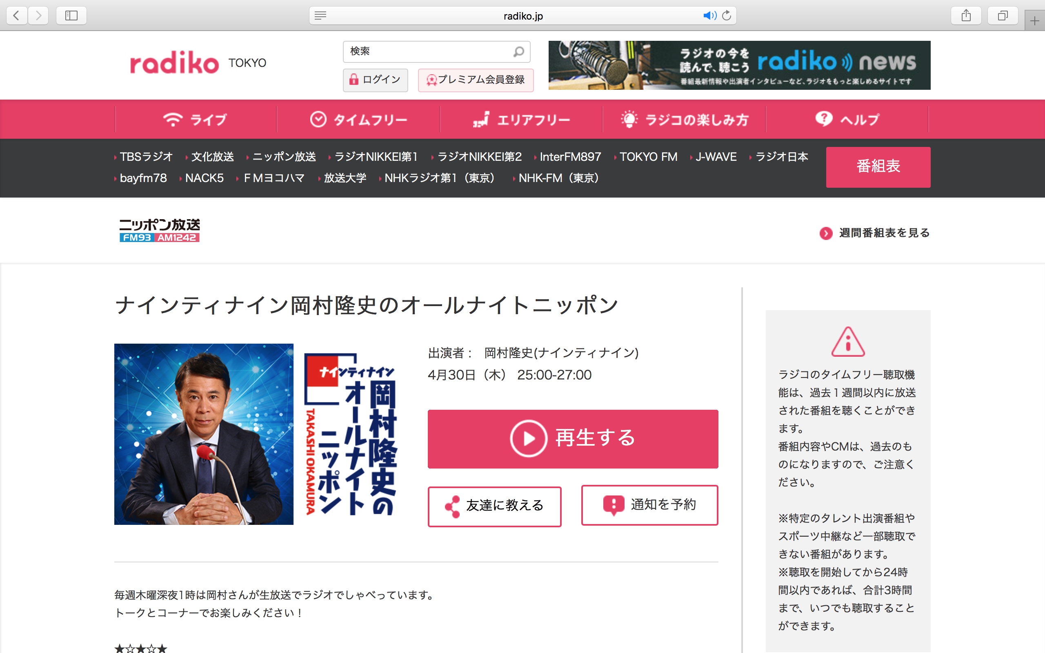Click the ニッポン放送 FM93 AM1242 logo
The width and height of the screenshot is (1045, 653).
pos(159,230)
